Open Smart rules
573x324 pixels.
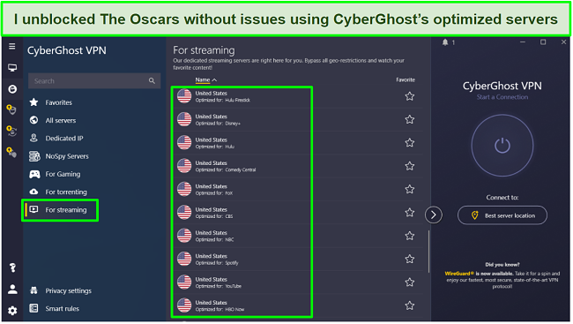[x=62, y=309]
